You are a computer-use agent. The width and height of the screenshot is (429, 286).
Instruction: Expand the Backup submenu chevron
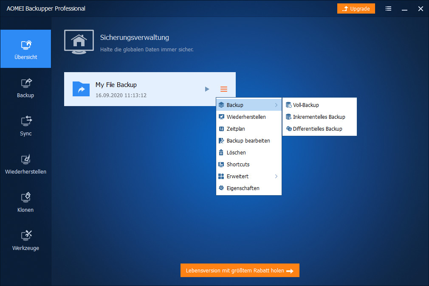point(277,105)
